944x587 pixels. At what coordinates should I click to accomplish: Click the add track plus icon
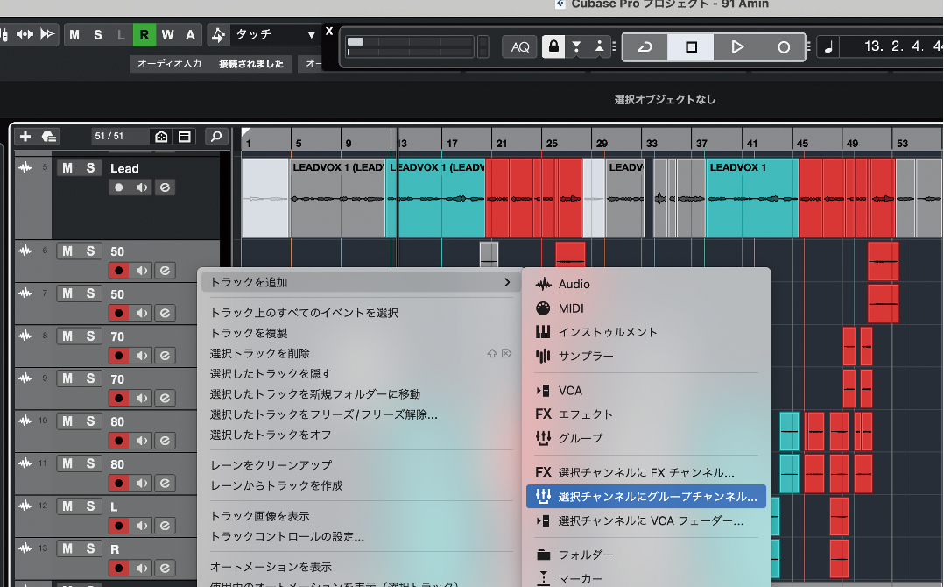click(25, 137)
